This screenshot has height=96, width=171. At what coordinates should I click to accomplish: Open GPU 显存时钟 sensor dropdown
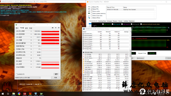pyautogui.click(x=31, y=34)
